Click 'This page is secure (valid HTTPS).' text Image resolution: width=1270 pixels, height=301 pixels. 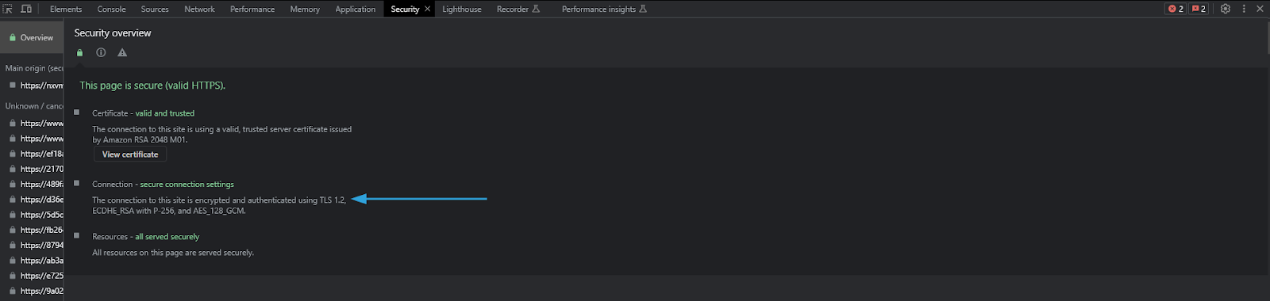coord(152,86)
